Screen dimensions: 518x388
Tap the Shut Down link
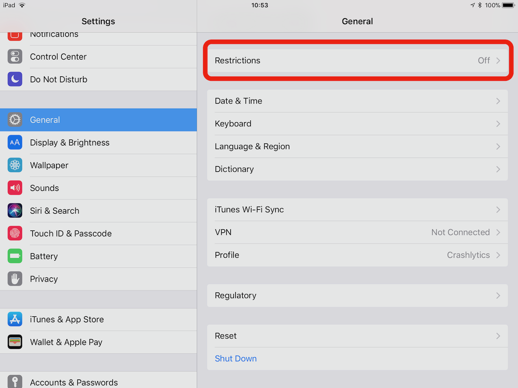pos(236,358)
